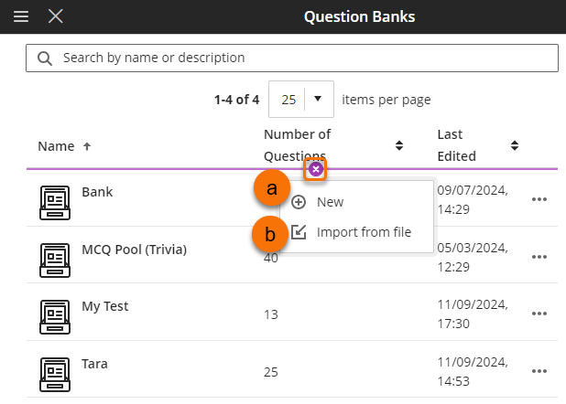Sort by Last Edited arrows
The width and height of the screenshot is (566, 404).
(x=515, y=145)
